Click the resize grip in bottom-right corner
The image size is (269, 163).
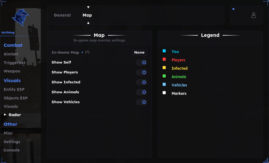266,160
